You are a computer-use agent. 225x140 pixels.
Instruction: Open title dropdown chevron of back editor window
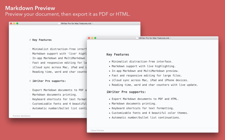click(x=93, y=24)
